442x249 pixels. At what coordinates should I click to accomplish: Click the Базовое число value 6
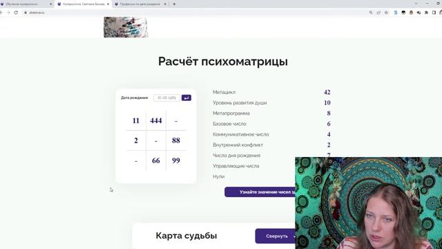pyautogui.click(x=329, y=124)
